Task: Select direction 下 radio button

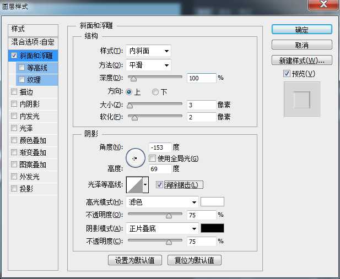Action: (x=155, y=92)
